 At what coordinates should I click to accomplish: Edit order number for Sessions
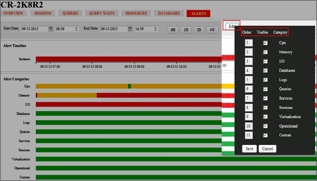click(249, 107)
